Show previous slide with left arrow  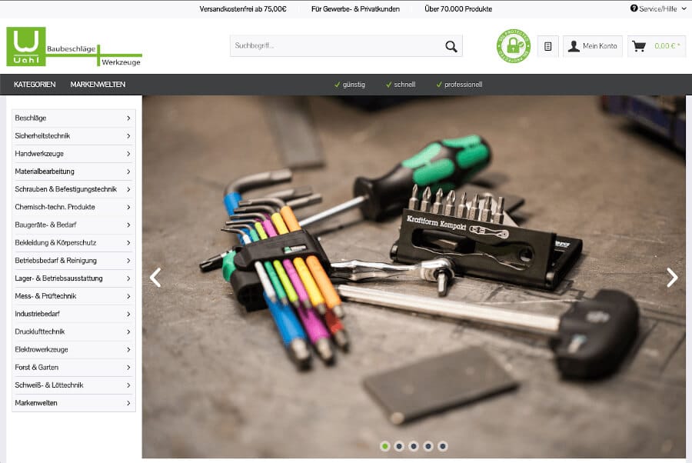click(x=155, y=278)
